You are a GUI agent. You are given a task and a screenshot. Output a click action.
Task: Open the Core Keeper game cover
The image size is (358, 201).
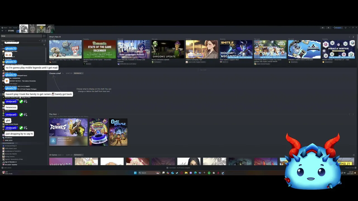(118, 132)
